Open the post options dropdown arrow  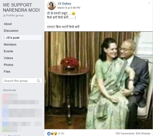[x=149, y=3]
